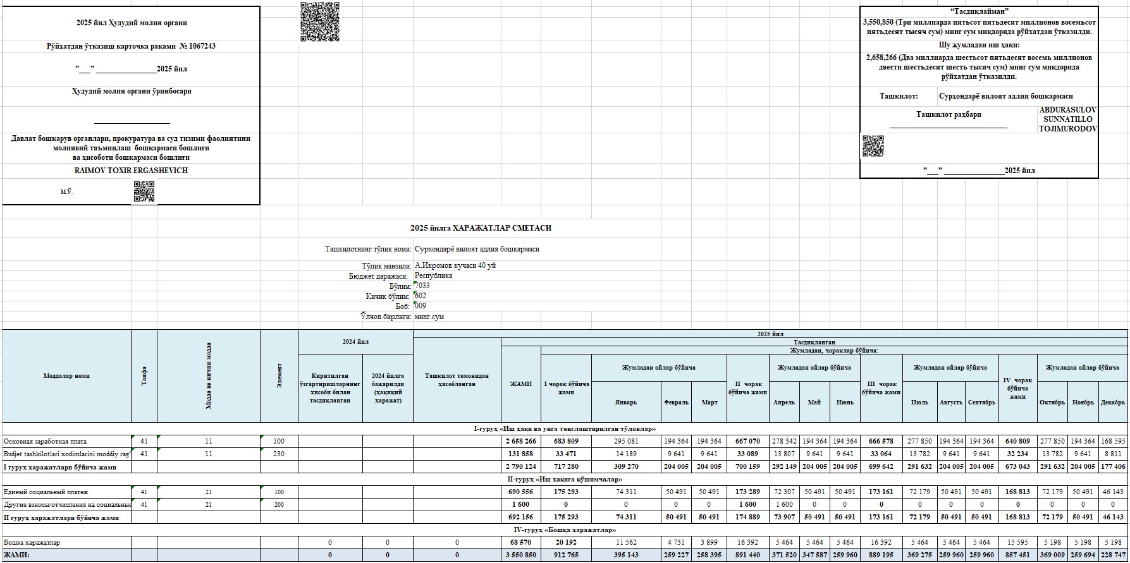Select the budget level value "Республика"
This screenshot has height=563, width=1130.
coord(434,276)
